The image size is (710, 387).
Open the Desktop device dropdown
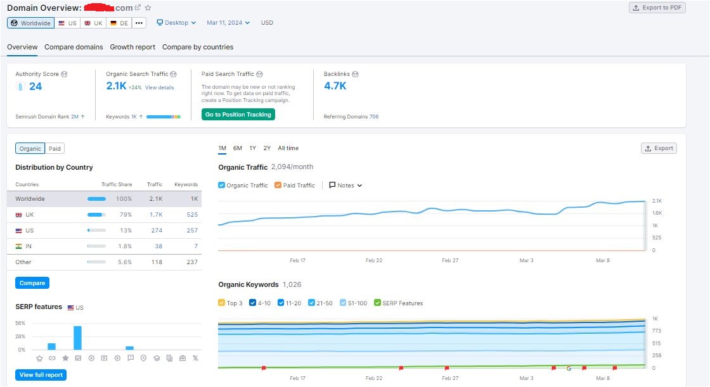[176, 23]
